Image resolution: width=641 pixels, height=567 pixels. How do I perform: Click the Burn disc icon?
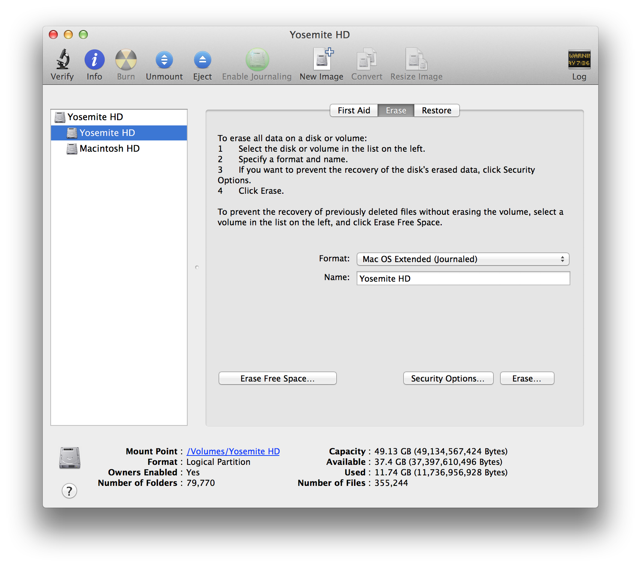(126, 60)
